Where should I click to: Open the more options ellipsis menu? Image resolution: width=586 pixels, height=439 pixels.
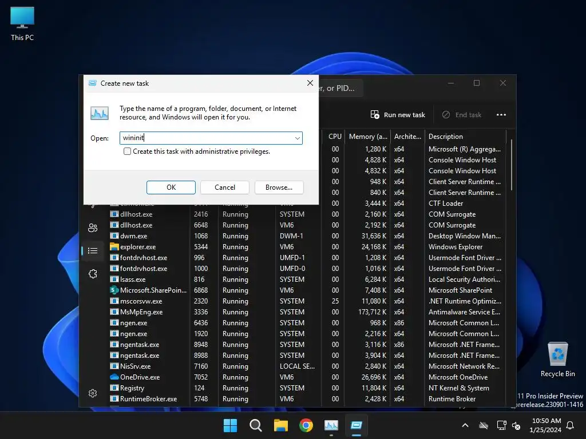pos(501,114)
